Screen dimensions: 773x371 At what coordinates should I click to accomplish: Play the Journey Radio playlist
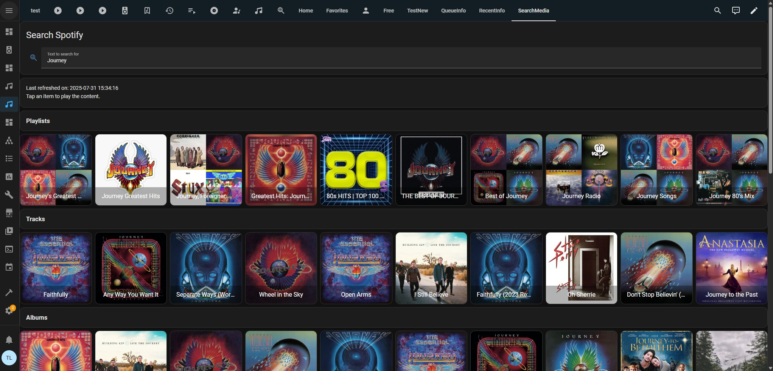coord(582,170)
